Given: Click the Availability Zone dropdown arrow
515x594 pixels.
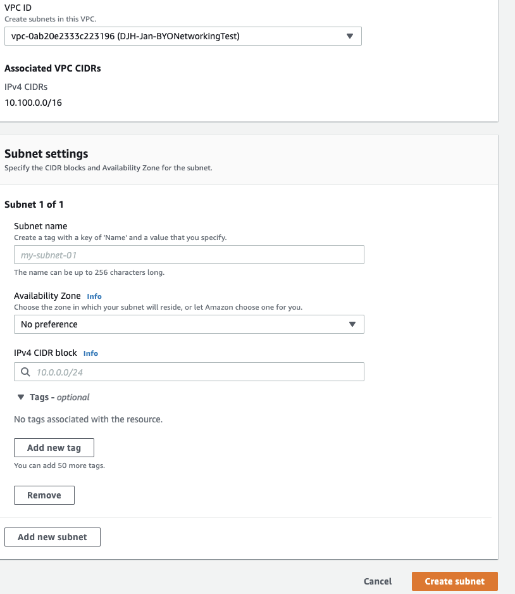Looking at the screenshot, I should pyautogui.click(x=352, y=324).
